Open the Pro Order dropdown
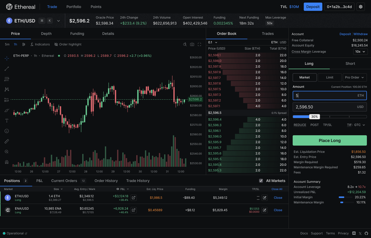 click(x=355, y=77)
